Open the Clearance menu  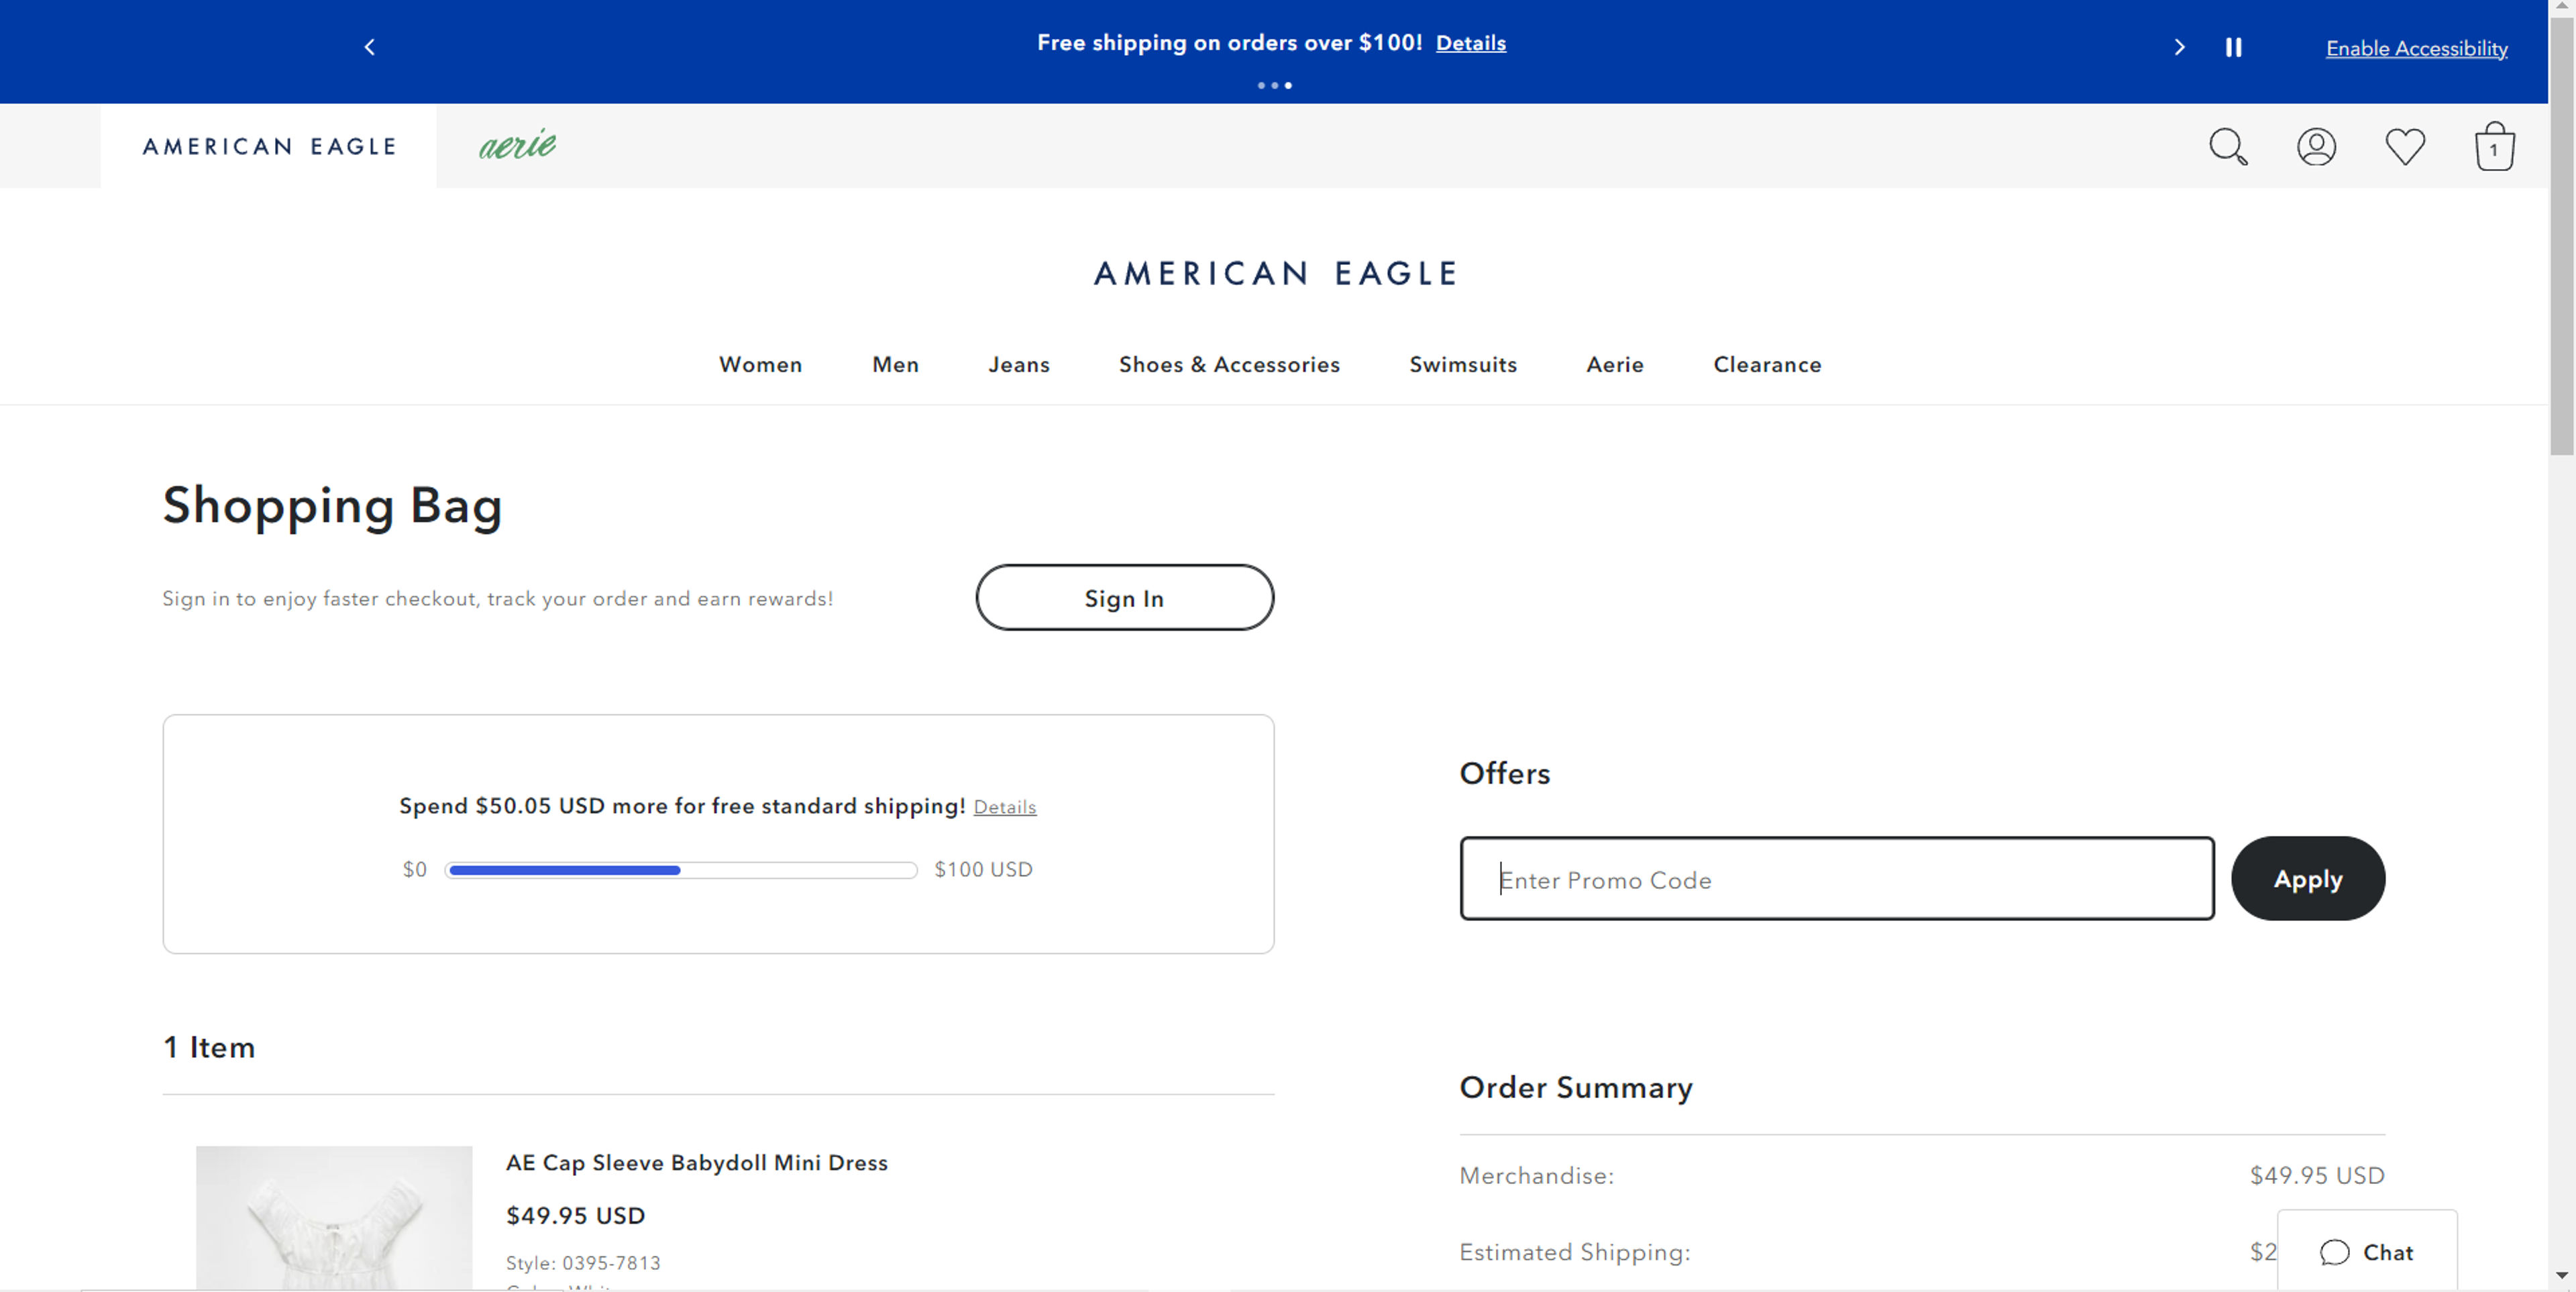tap(1767, 365)
